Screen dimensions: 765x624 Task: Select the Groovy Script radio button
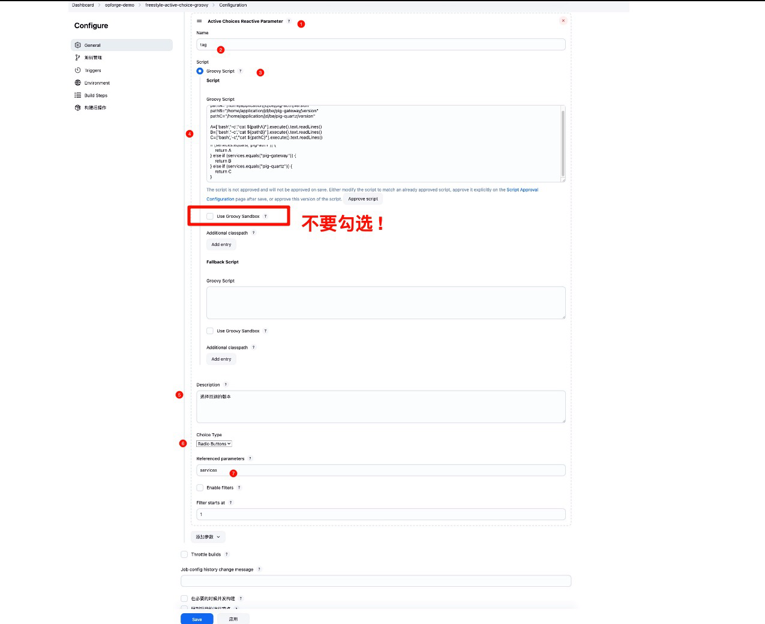click(200, 71)
